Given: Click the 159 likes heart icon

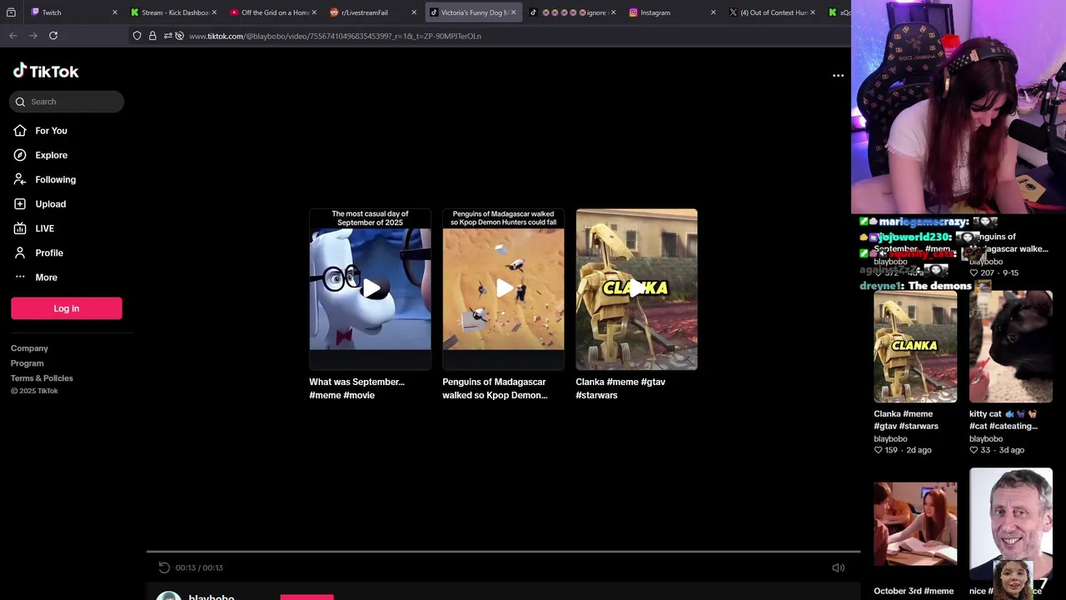Looking at the screenshot, I should [878, 450].
